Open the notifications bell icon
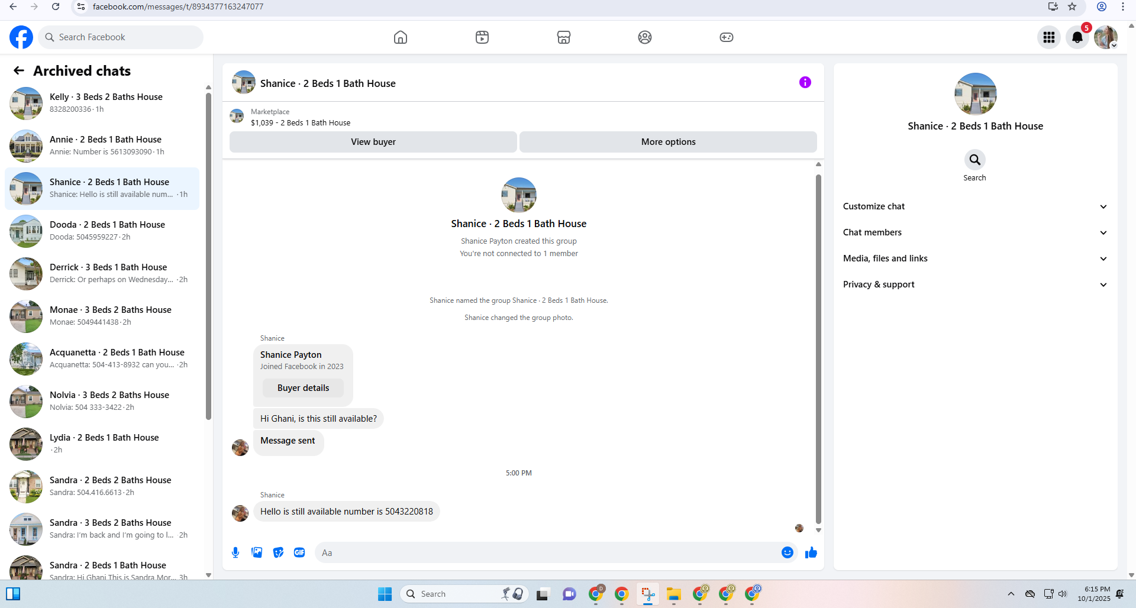This screenshot has height=608, width=1136. 1077,37
